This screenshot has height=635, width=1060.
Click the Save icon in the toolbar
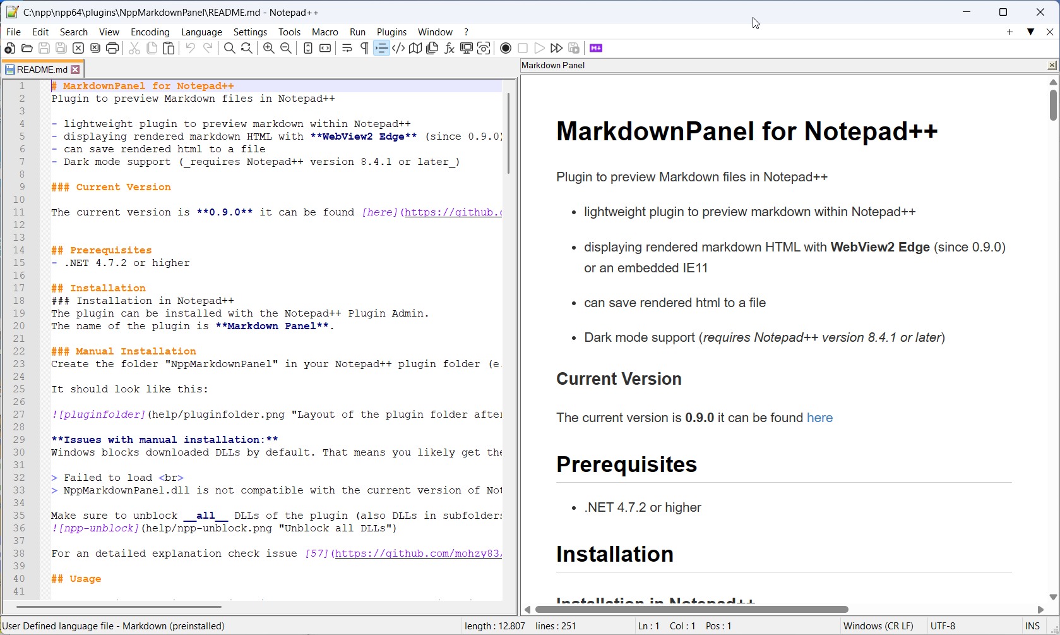pyautogui.click(x=44, y=48)
